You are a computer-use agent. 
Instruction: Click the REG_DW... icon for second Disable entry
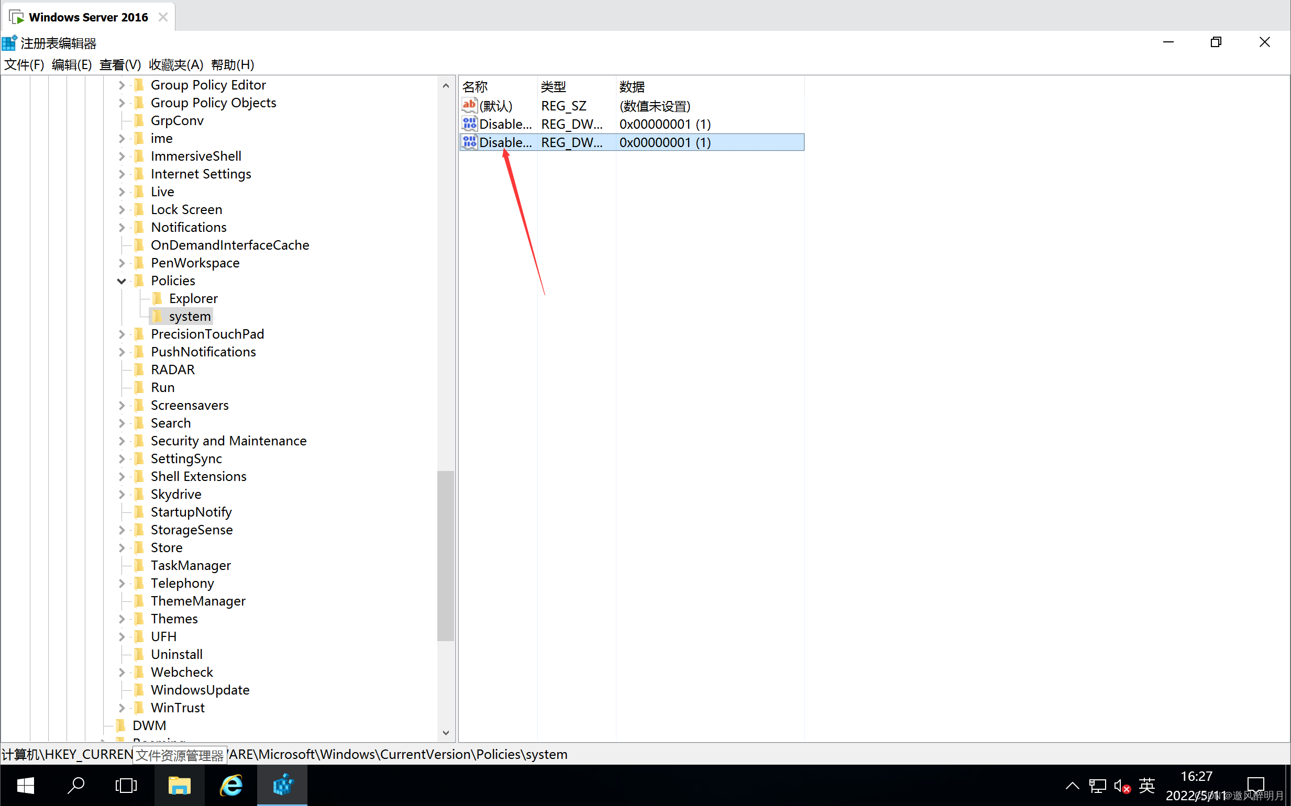coord(469,141)
